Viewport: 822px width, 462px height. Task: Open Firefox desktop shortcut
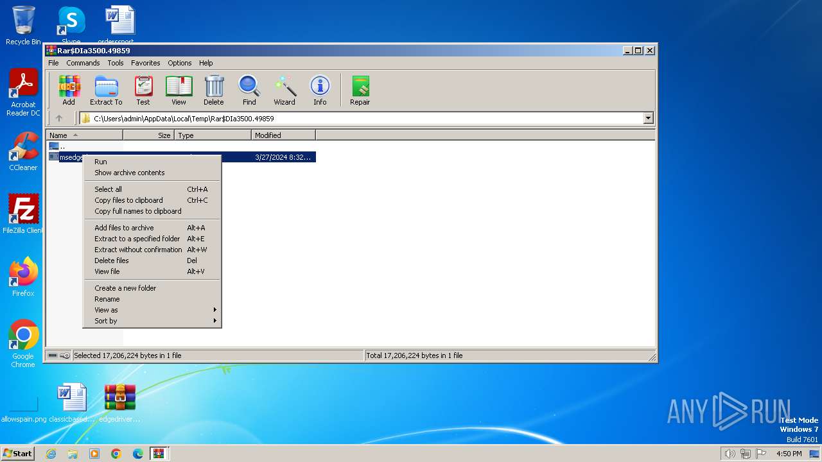pyautogui.click(x=23, y=277)
